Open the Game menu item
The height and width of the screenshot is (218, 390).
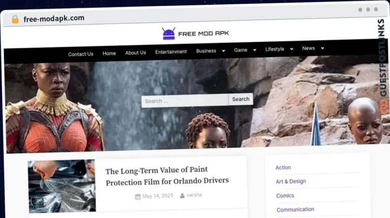tap(241, 50)
